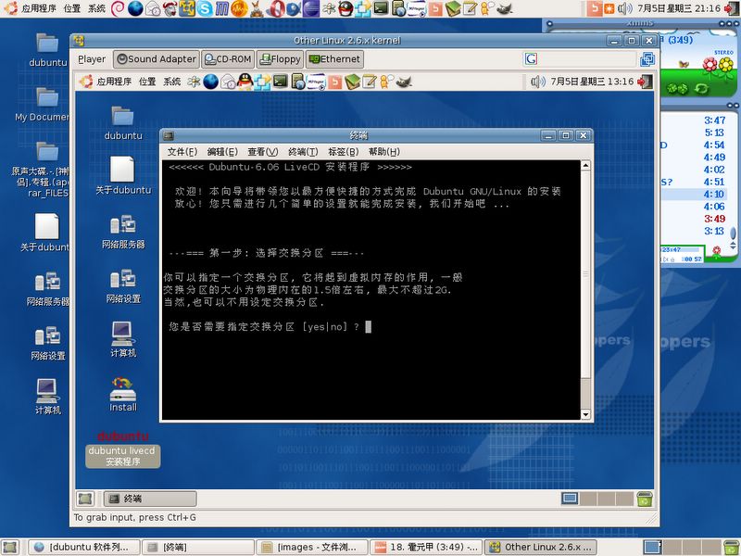Screen dimensions: 741x556
Task: Open 系统 menu in host top panel
Action: (x=96, y=8)
